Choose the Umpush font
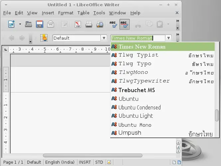 pos(163,133)
